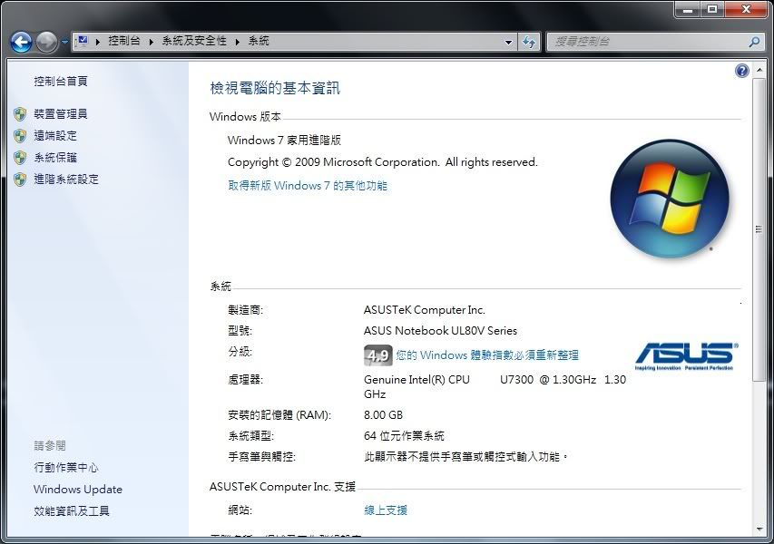Close the System window
Screen dimensions: 774x544
[746, 9]
